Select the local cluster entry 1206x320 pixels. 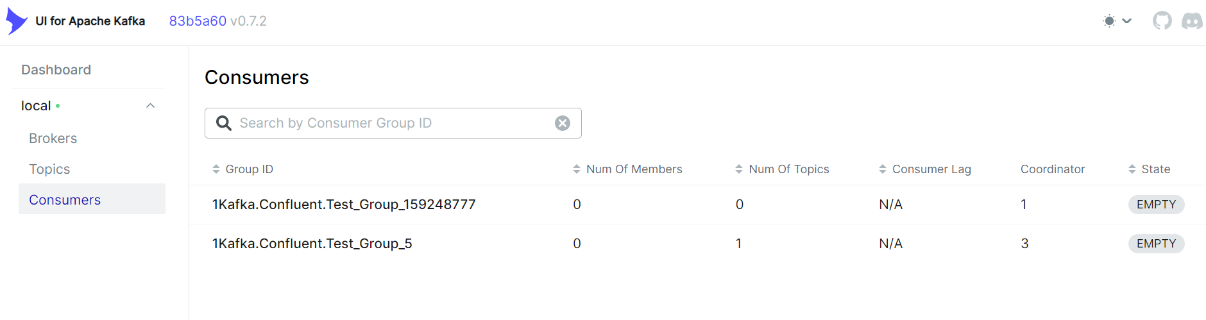[x=36, y=106]
